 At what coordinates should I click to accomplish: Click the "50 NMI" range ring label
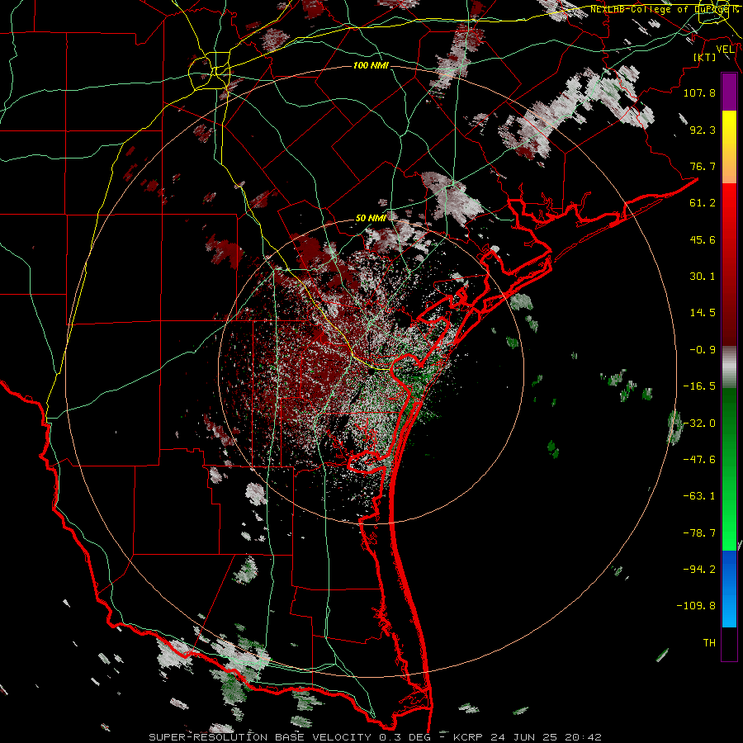(371, 219)
